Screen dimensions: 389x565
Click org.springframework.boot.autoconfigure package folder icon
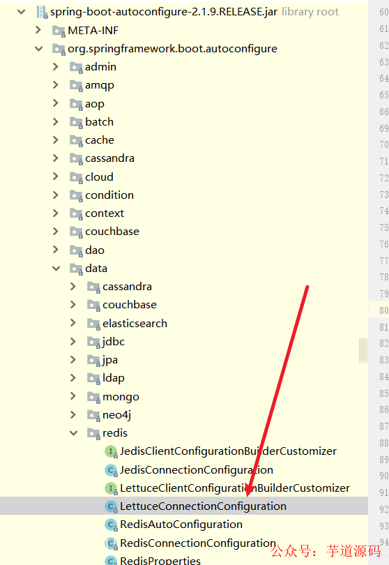59,49
